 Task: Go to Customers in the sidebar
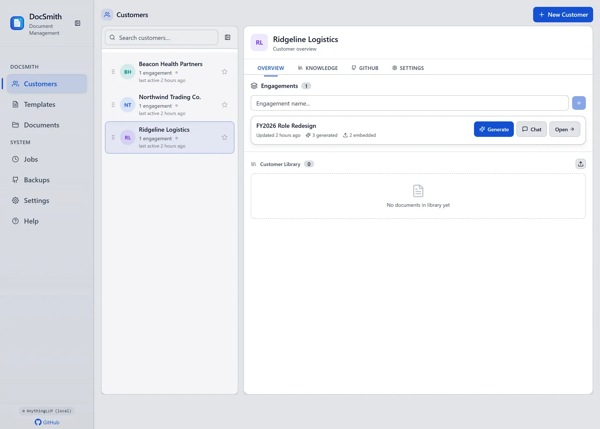point(47,84)
